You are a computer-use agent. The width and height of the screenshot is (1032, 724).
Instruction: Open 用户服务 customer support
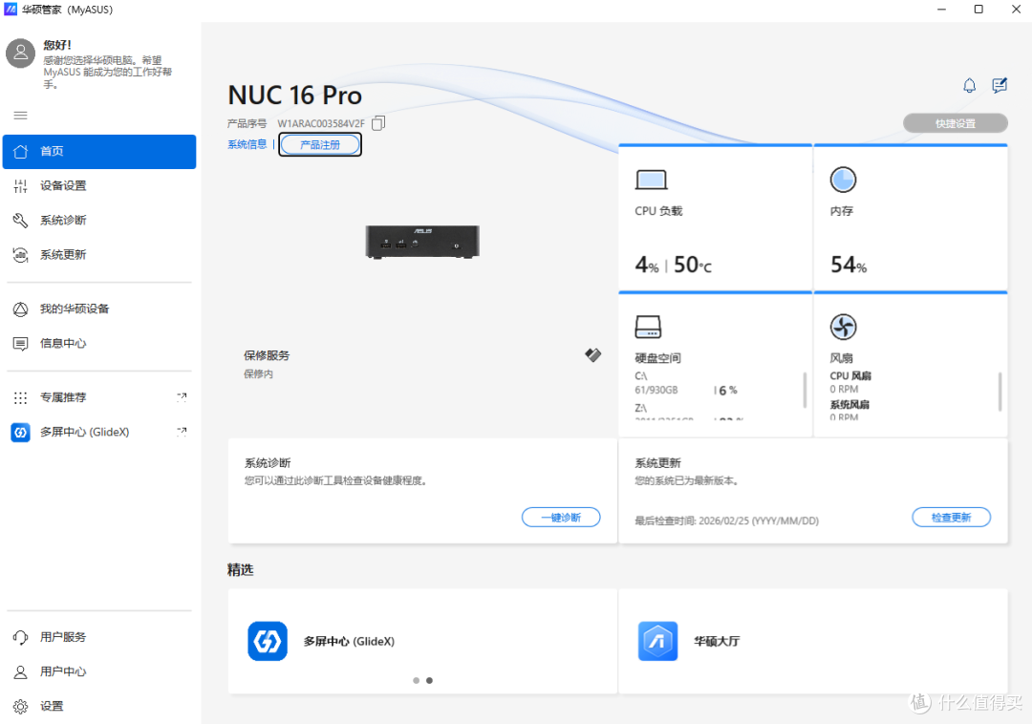(99, 637)
